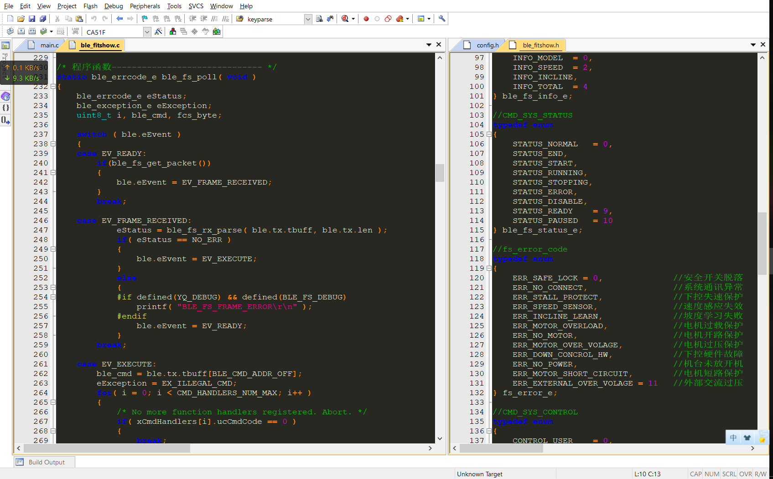This screenshot has height=479, width=773.
Task: Create a new file with New icon
Action: tap(10, 19)
